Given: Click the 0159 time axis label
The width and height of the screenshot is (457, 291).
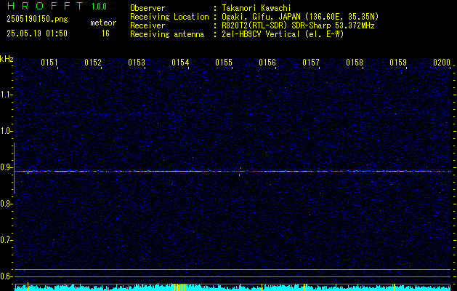Looking at the screenshot, I should (398, 63).
